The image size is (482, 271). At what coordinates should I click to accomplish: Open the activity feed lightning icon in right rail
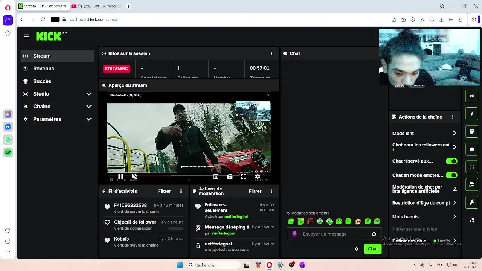tap(472, 114)
